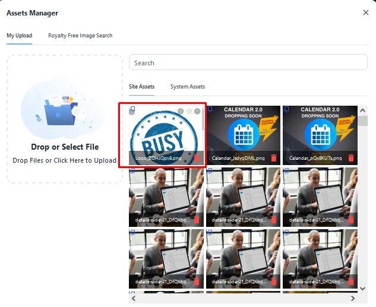
Task: Click scroll up arrow of asset grid
Action: pyautogui.click(x=362, y=110)
